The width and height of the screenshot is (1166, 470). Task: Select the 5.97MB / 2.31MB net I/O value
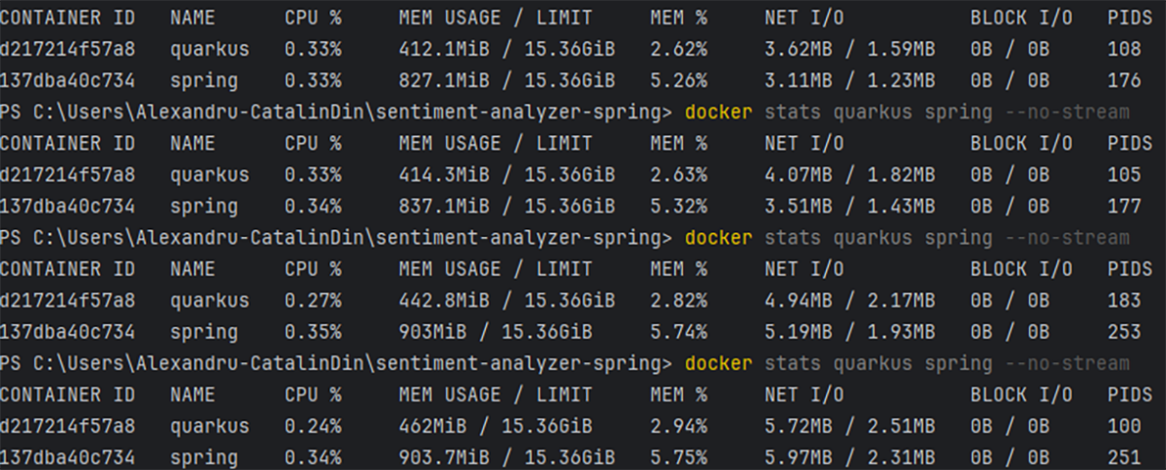click(x=849, y=456)
